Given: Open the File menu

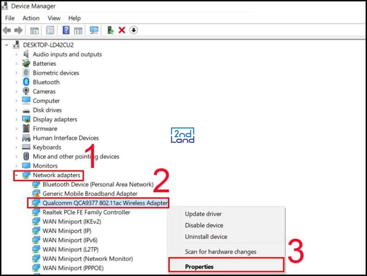Looking at the screenshot, I should pyautogui.click(x=10, y=18).
